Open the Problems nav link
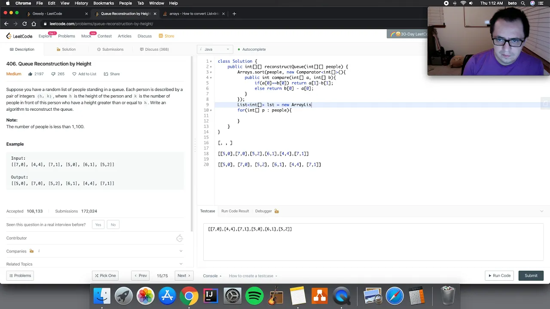This screenshot has height=309, width=550. (x=67, y=36)
